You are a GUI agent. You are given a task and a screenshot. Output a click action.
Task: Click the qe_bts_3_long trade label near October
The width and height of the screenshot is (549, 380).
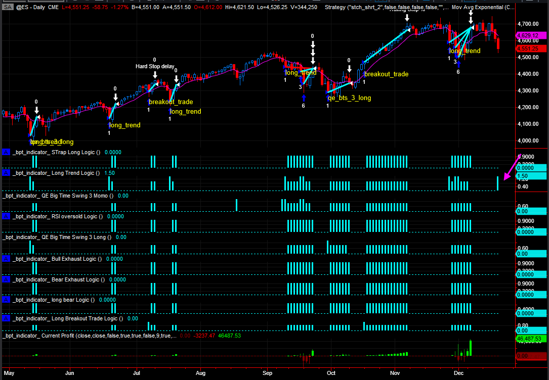point(349,98)
